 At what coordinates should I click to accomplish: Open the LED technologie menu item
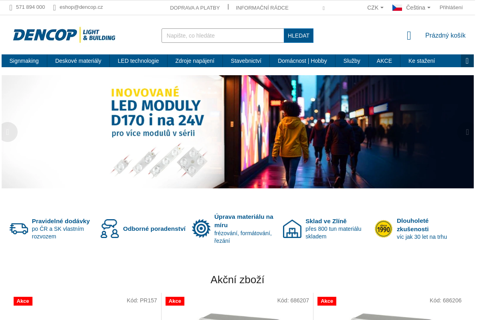(x=138, y=61)
